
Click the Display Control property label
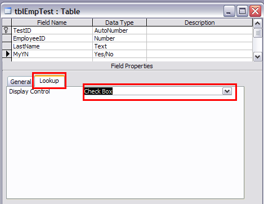click(29, 91)
